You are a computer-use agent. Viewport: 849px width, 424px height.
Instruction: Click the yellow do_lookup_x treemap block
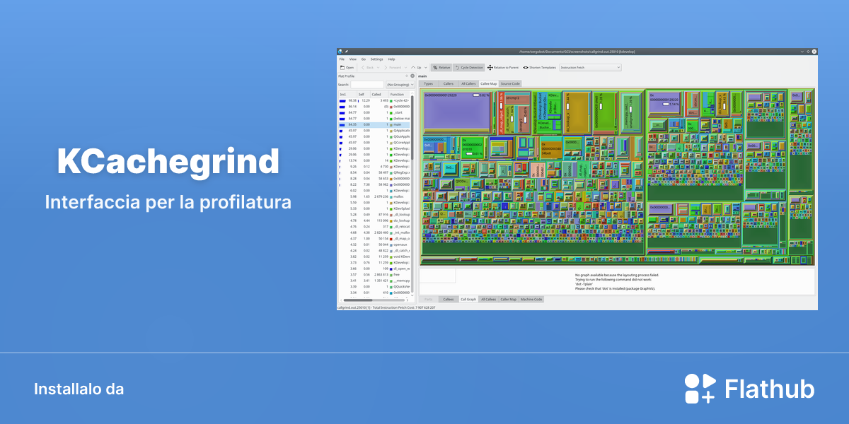click(x=576, y=113)
